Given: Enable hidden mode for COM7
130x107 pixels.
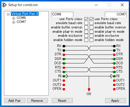Looking at the screenshot, I should pos(91,40).
